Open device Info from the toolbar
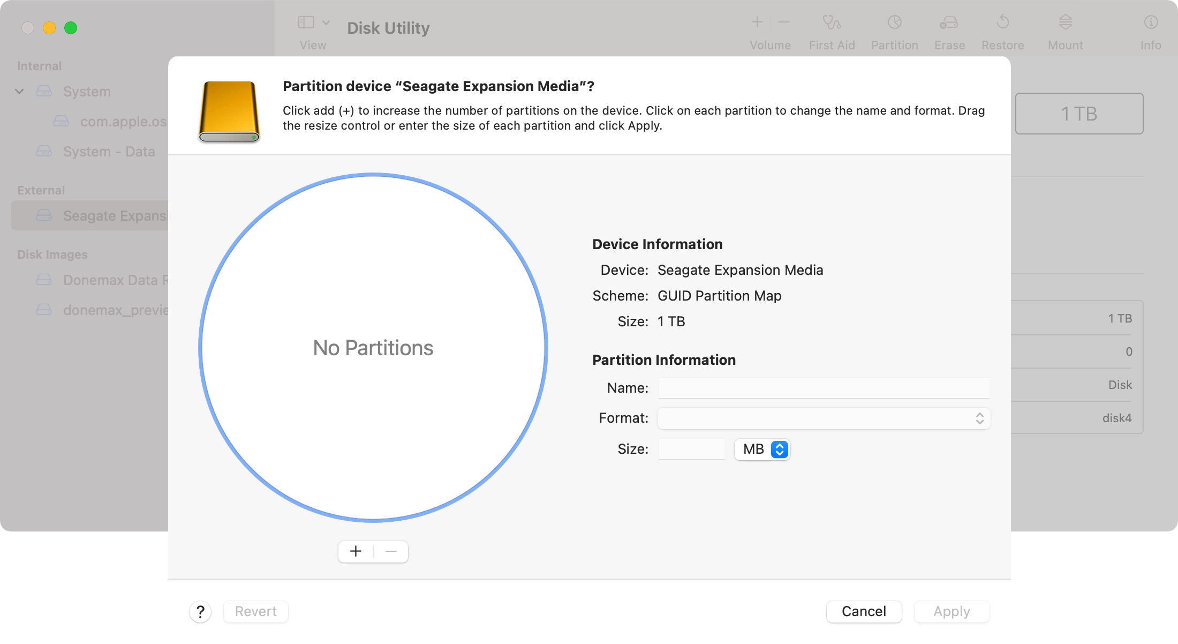Viewport: 1178px width, 644px height. (1150, 29)
